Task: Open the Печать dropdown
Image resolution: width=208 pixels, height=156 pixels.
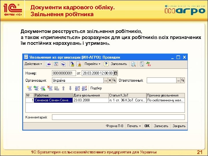Action: pos(134,126)
